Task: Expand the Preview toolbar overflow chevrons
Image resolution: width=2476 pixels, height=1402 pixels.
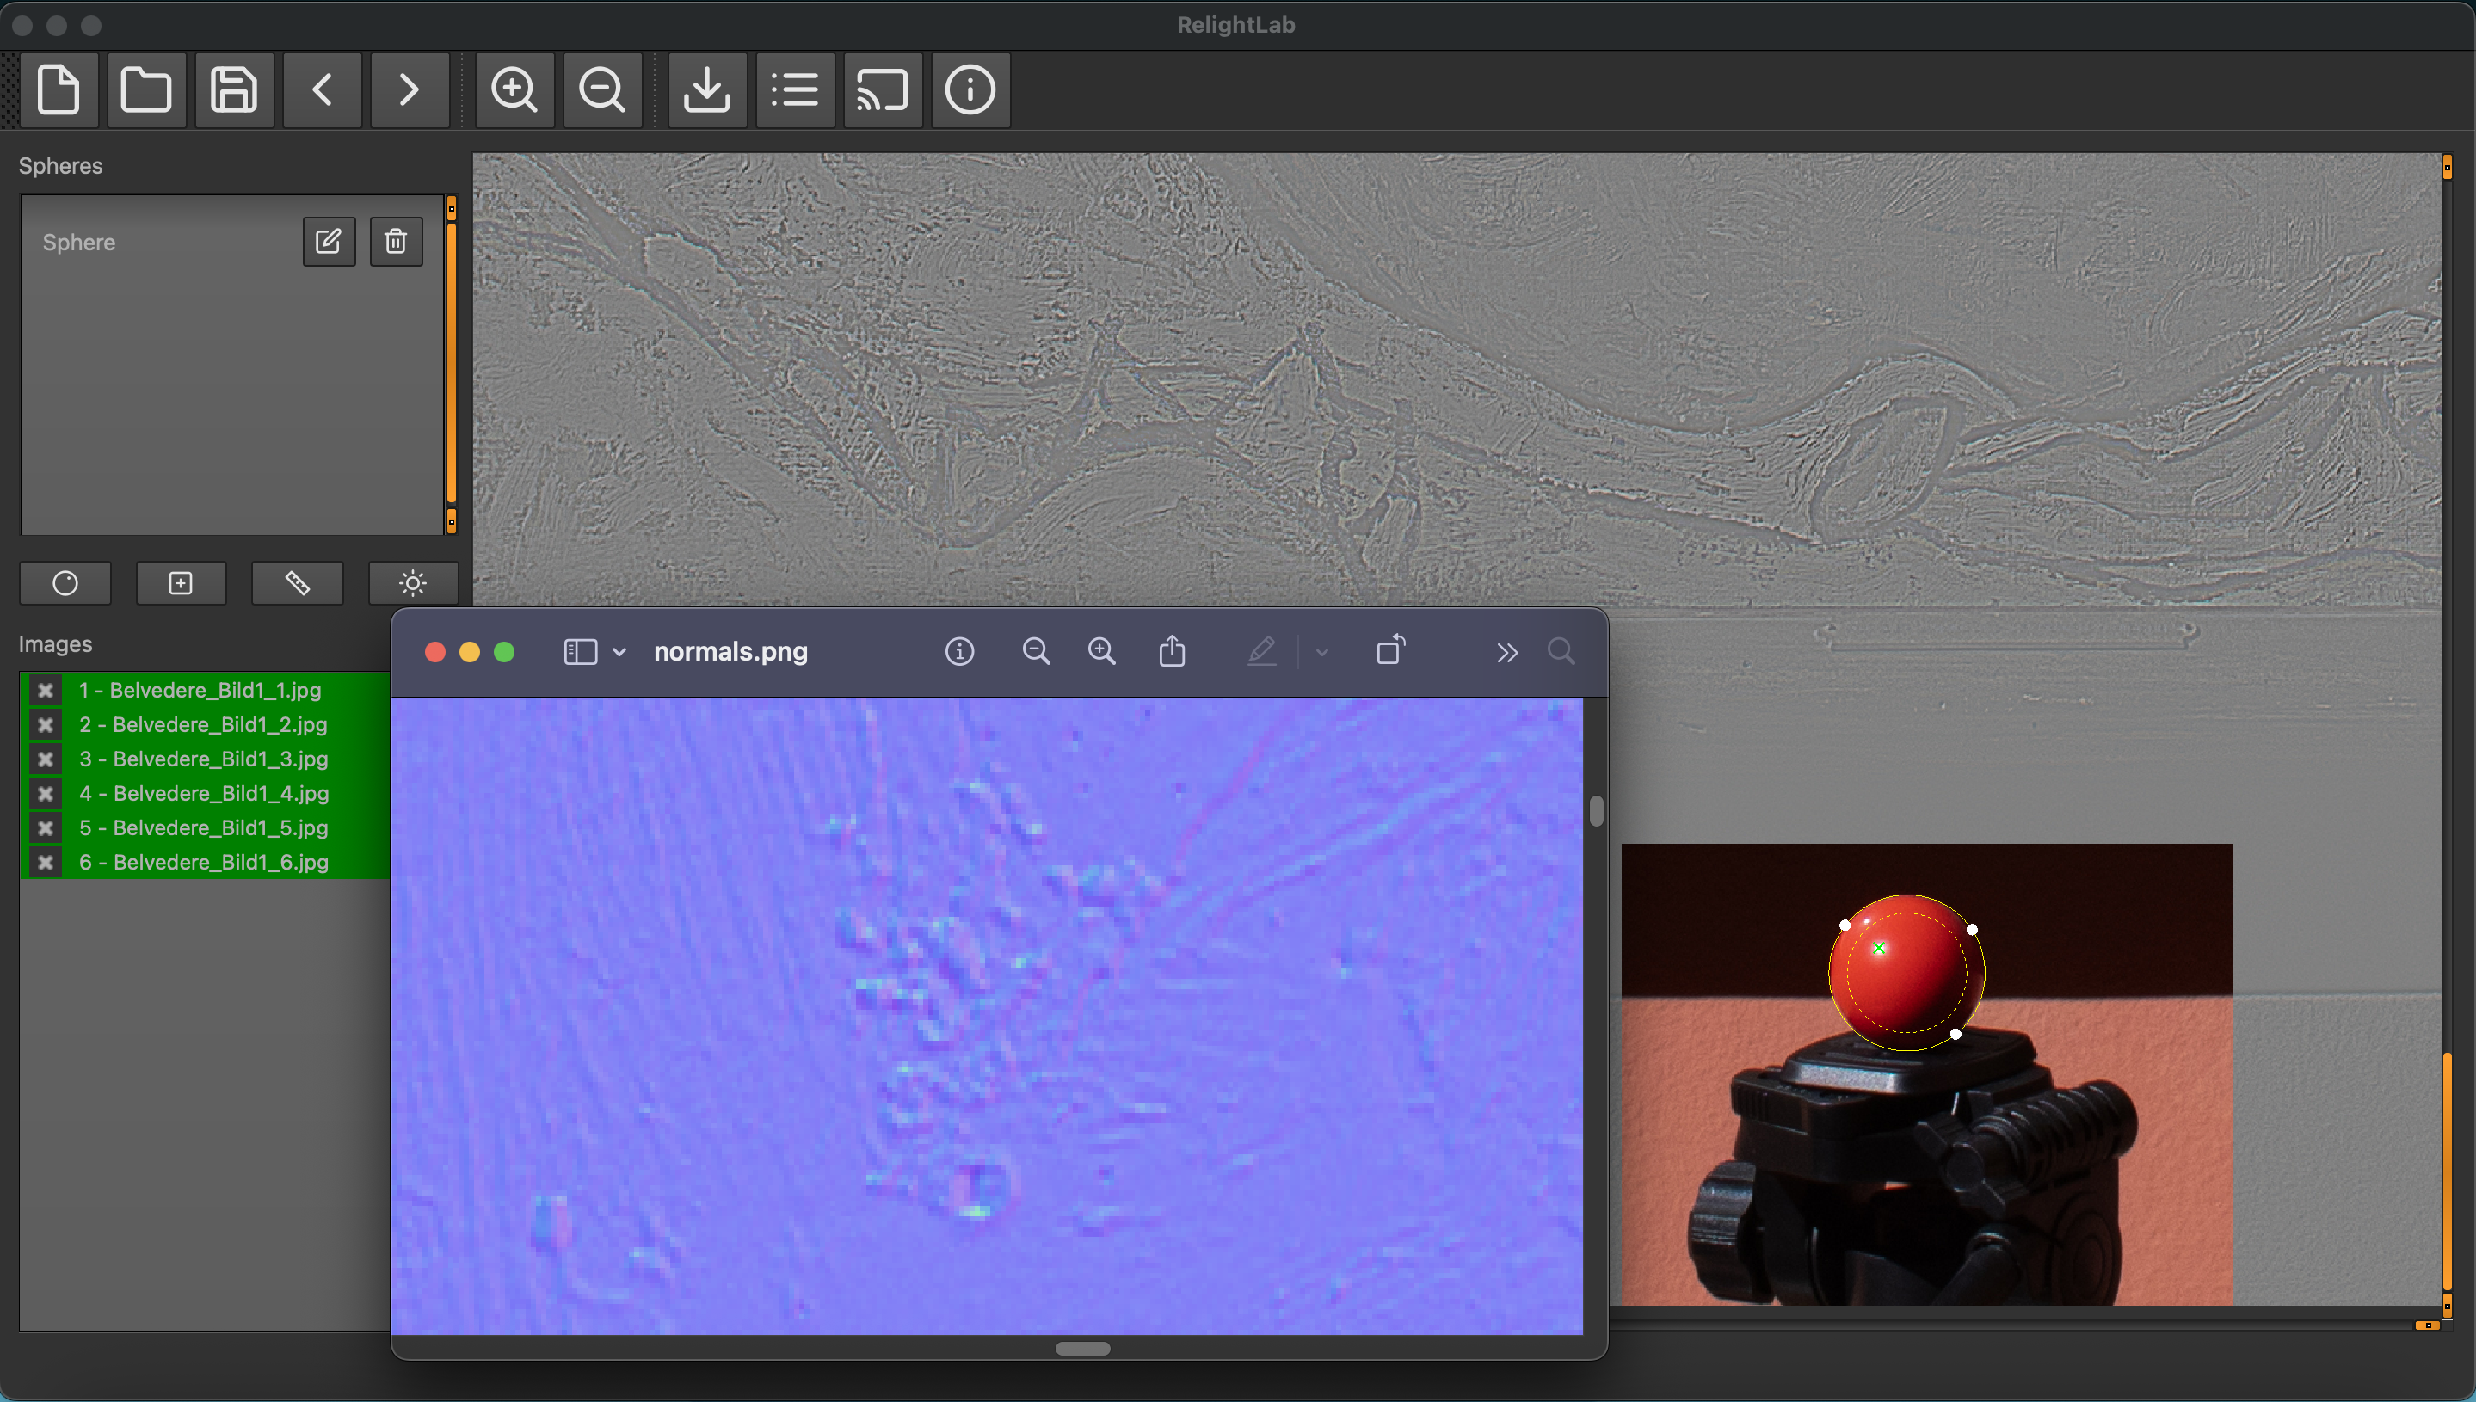Action: click(x=1507, y=652)
